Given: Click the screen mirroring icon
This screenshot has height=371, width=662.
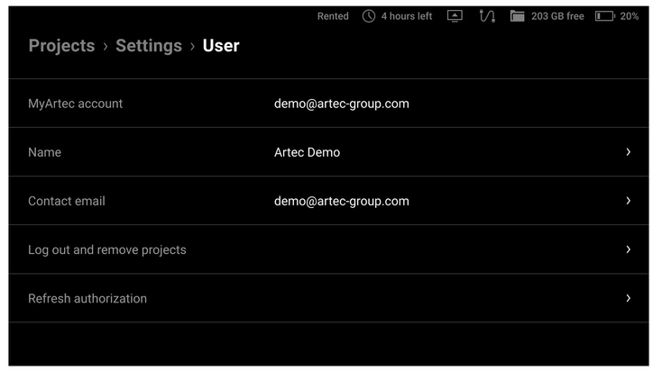Looking at the screenshot, I should coord(455,16).
